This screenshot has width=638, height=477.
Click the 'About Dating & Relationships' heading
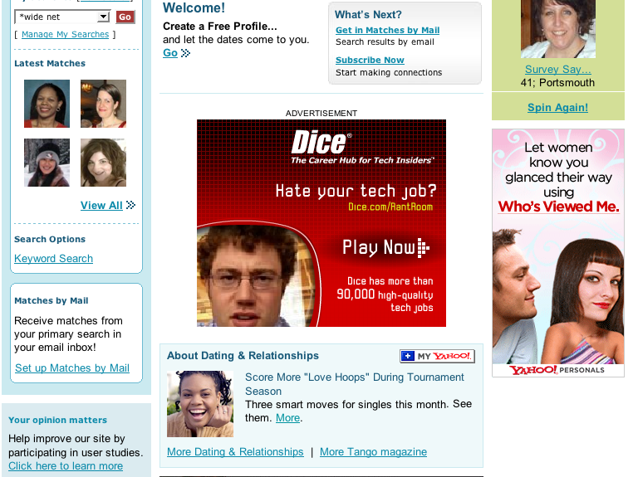[x=243, y=356]
